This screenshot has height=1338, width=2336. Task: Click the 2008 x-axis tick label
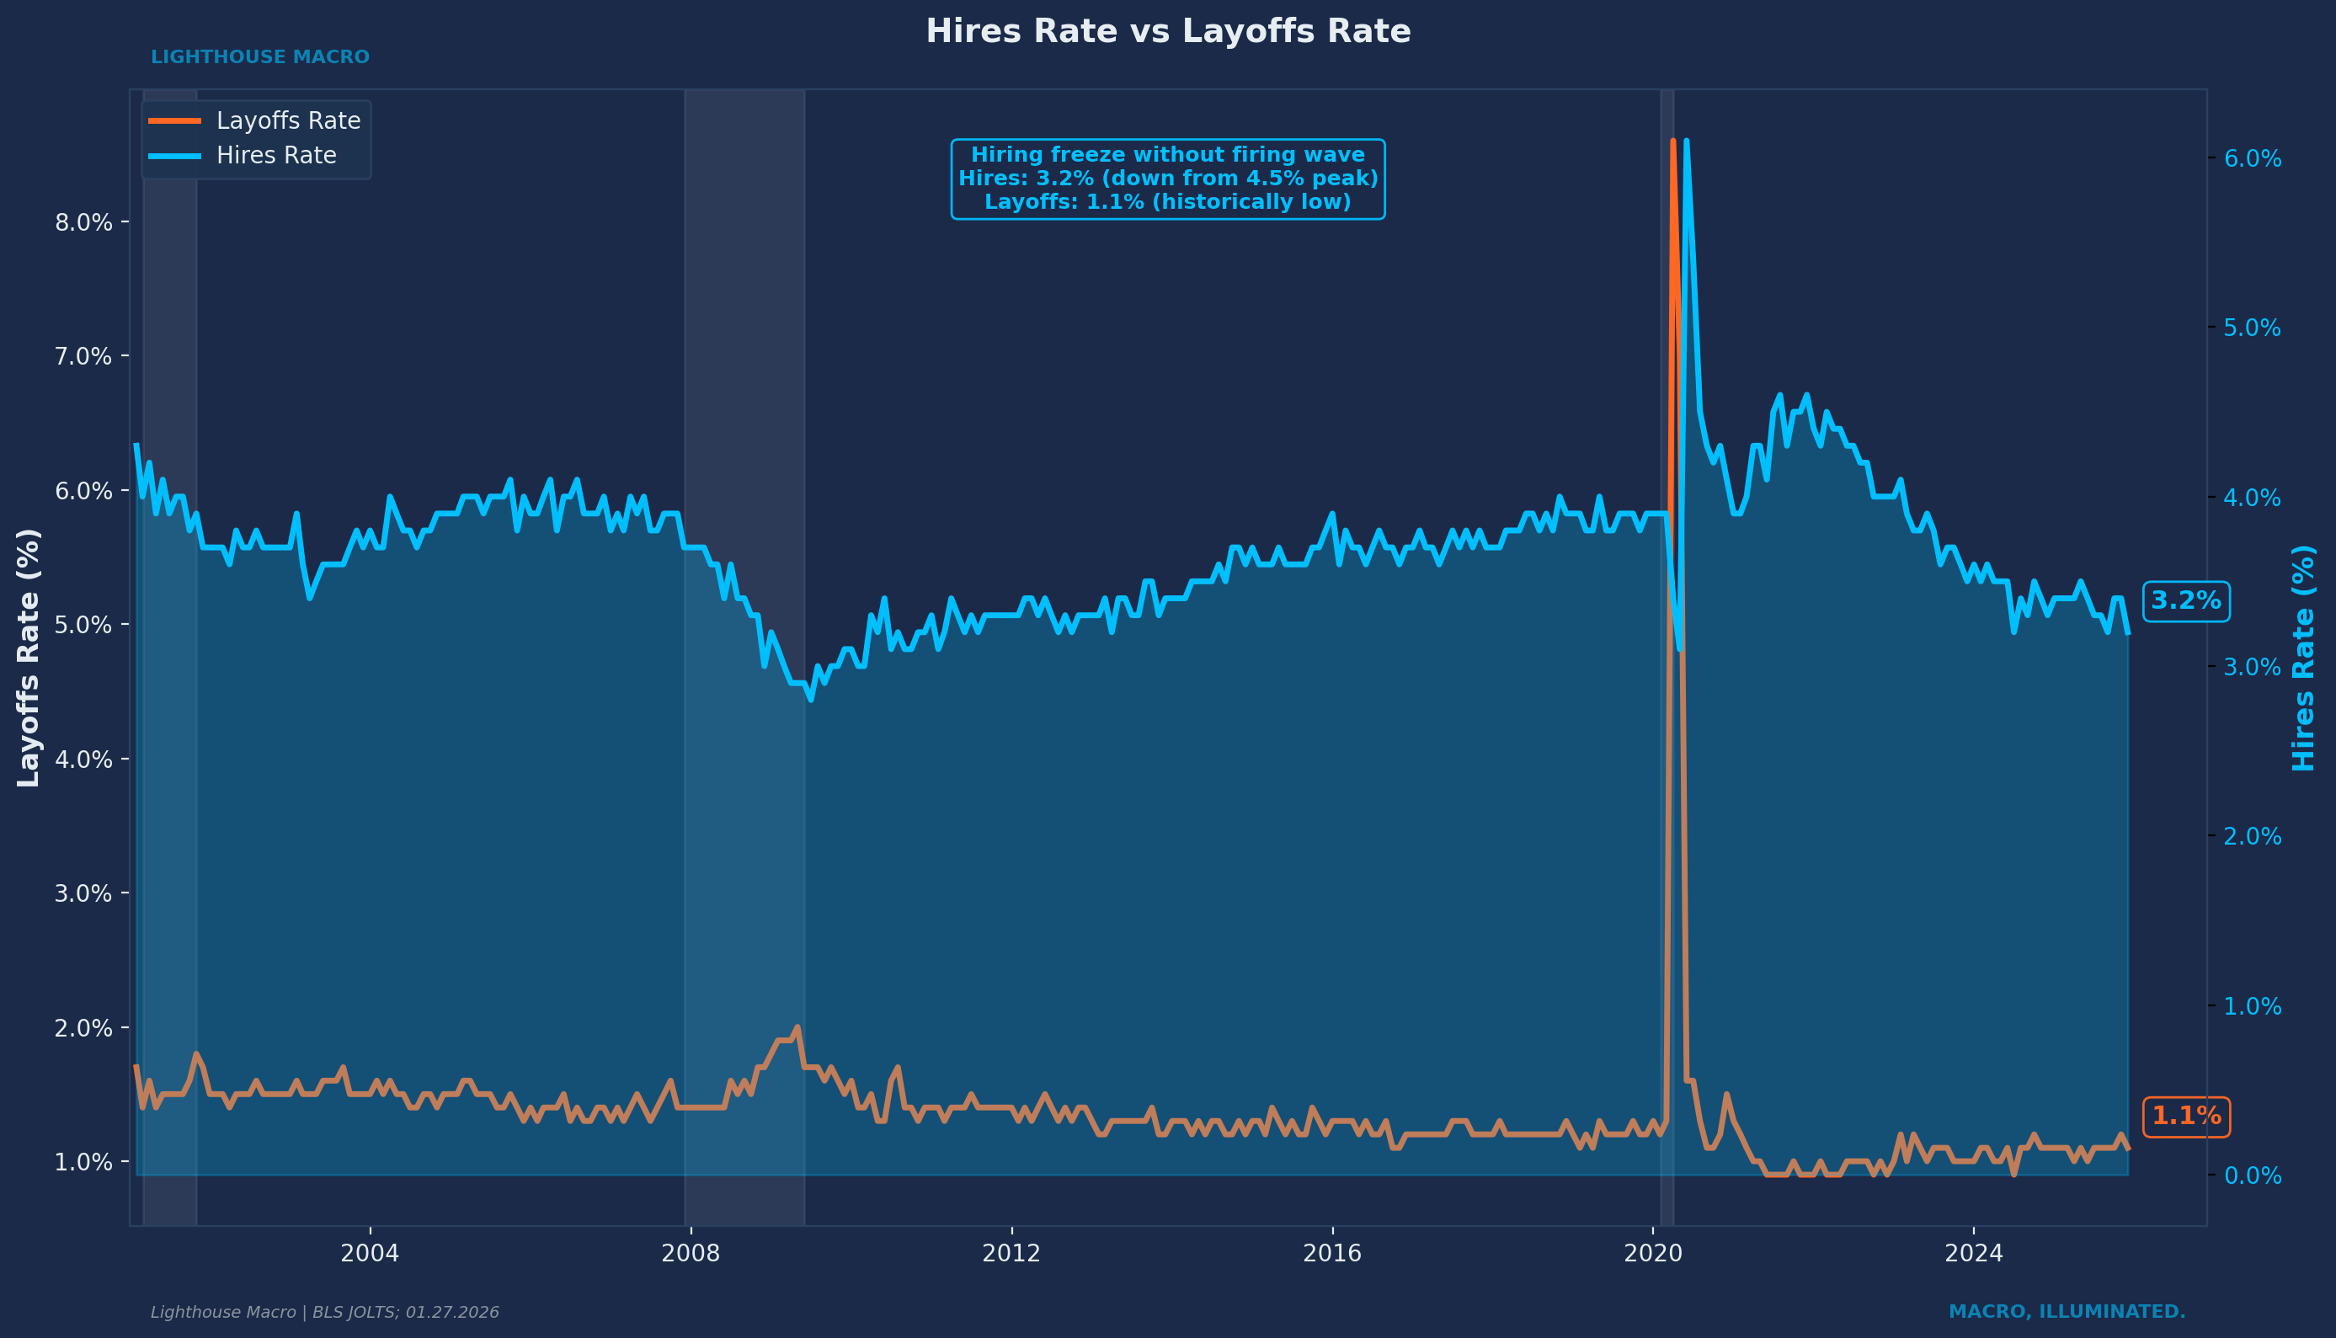pos(691,1254)
